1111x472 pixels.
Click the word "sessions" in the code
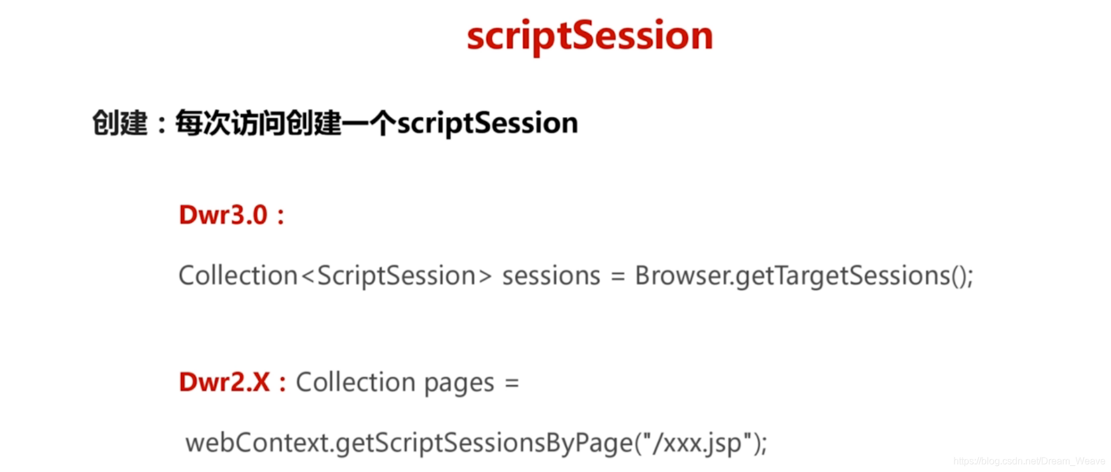point(551,276)
